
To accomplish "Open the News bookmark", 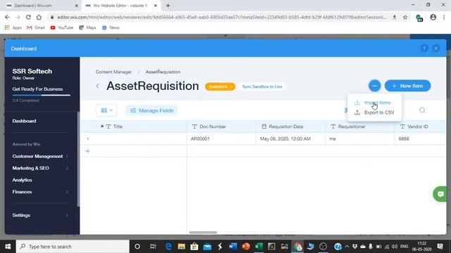I will pos(111,27).
